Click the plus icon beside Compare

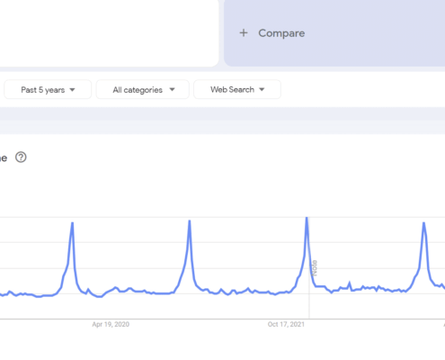click(x=244, y=33)
